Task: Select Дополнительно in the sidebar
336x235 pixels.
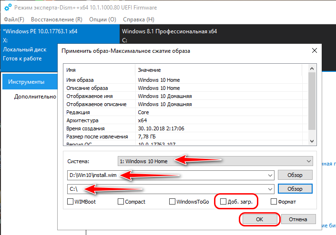Action: click(x=35, y=97)
